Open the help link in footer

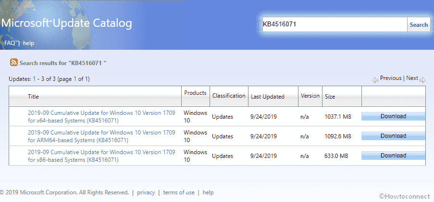(208, 192)
